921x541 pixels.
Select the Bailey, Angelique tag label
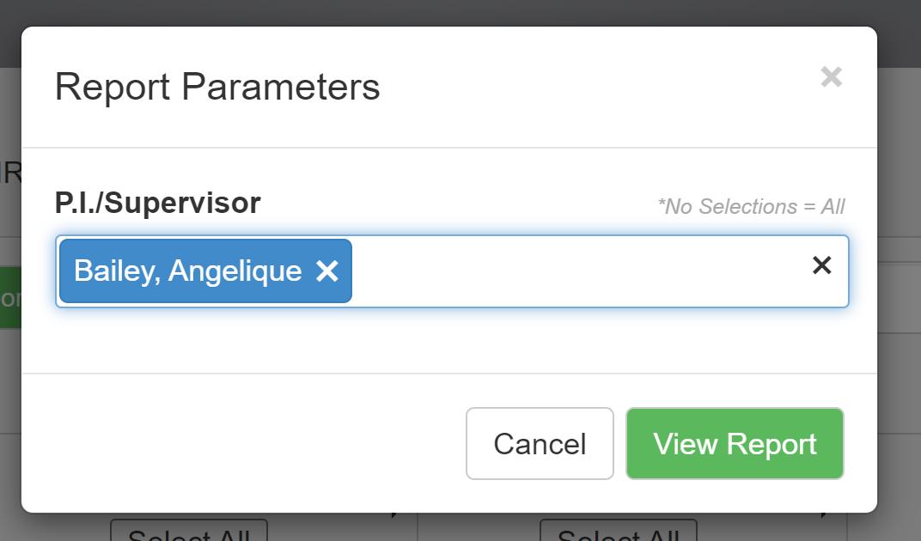[187, 271]
